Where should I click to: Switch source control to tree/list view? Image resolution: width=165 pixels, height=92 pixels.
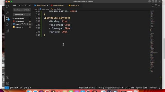pos(20,5)
